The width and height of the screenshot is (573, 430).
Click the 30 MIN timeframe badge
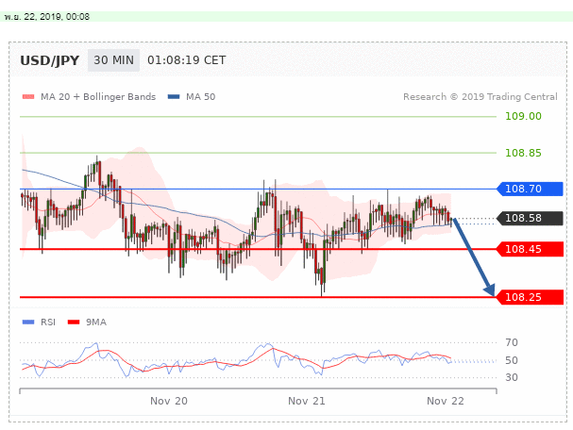113,60
